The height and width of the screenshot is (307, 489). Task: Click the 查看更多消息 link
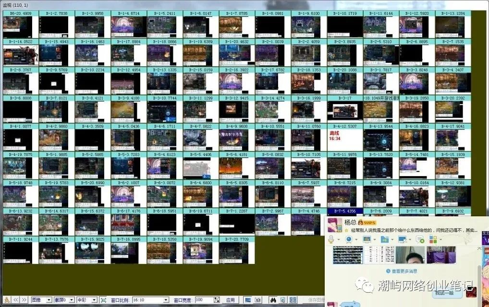point(401,271)
